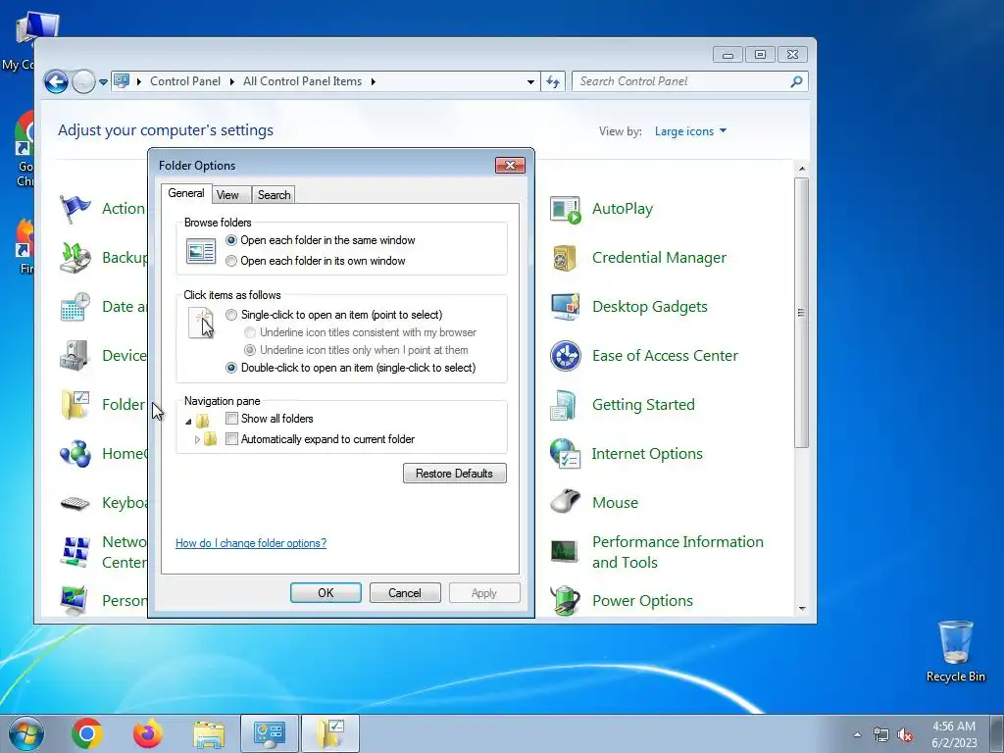1004x753 pixels.
Task: Click the Network and Sharing Center icon
Action: pyautogui.click(x=75, y=552)
